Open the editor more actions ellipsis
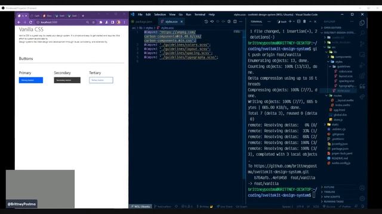The height and width of the screenshot is (214, 382). tap(241, 21)
